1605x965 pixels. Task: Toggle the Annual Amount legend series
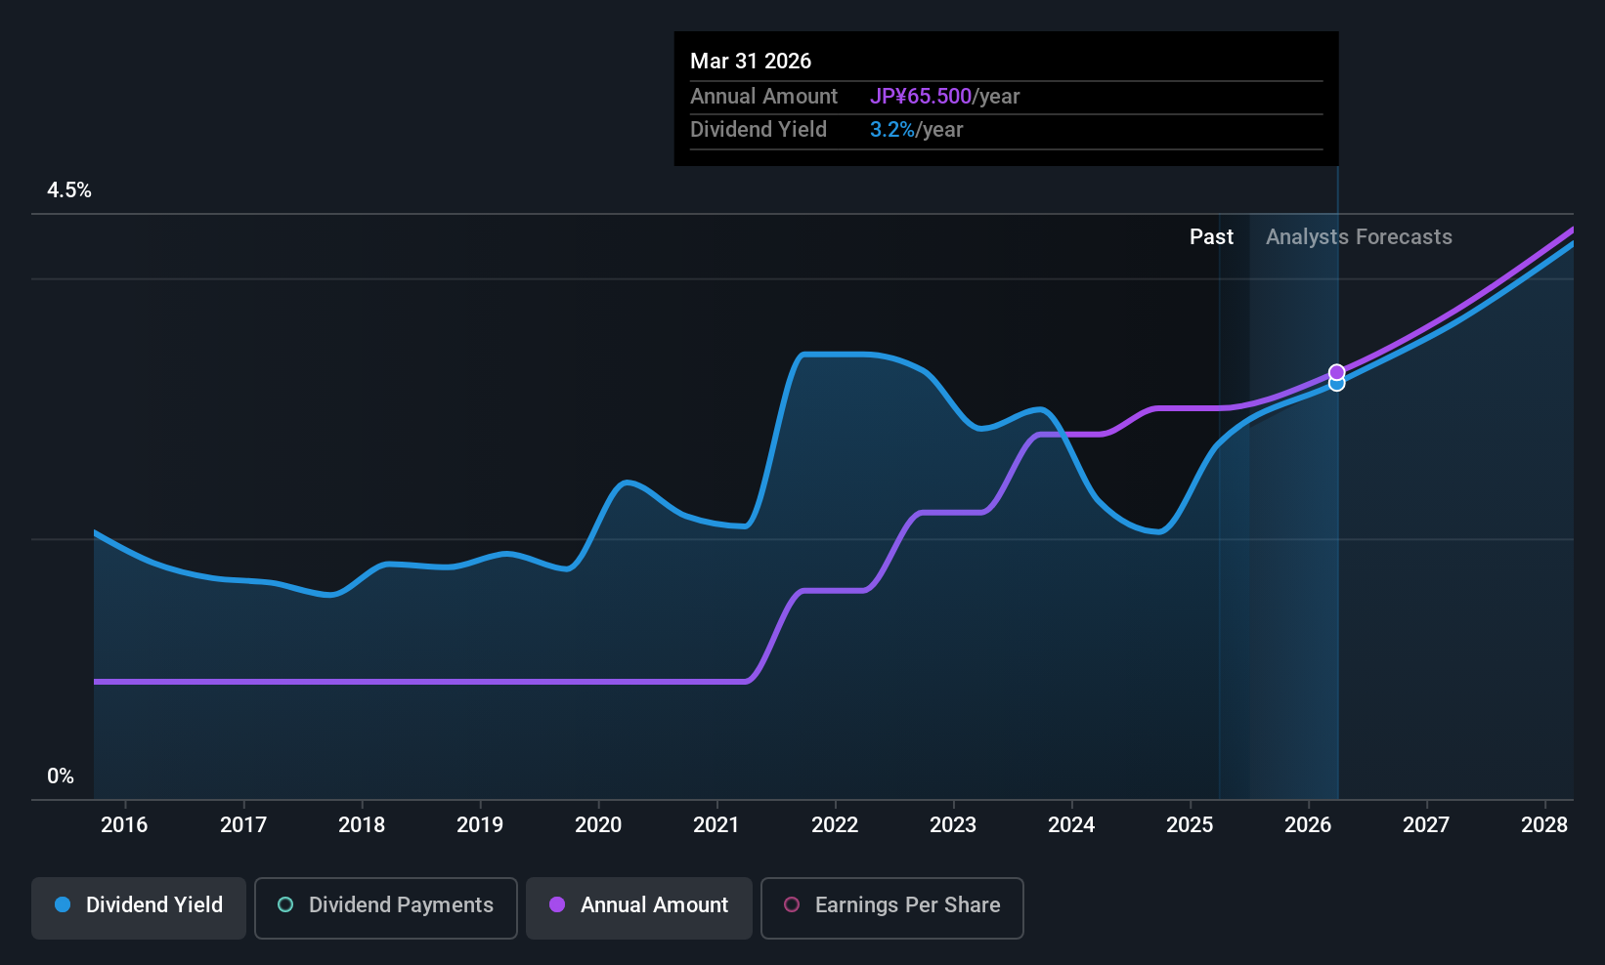[x=639, y=907]
